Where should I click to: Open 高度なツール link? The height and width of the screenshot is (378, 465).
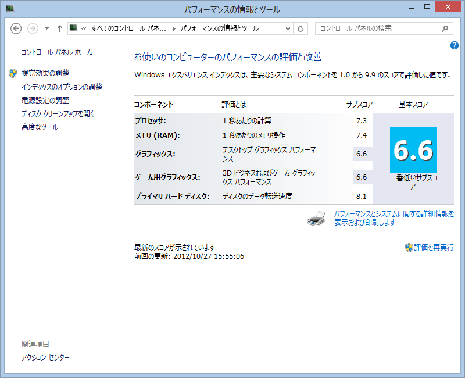point(40,127)
